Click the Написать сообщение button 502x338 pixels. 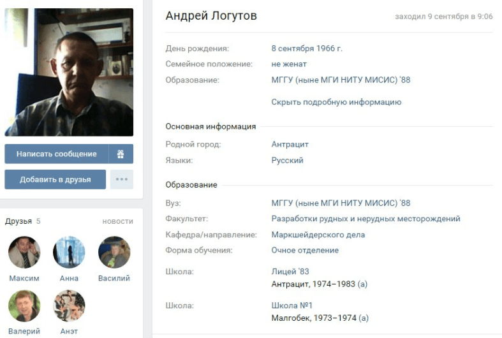57,154
